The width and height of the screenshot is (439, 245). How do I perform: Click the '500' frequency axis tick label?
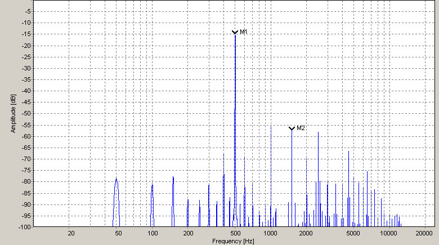pyautogui.click(x=235, y=233)
